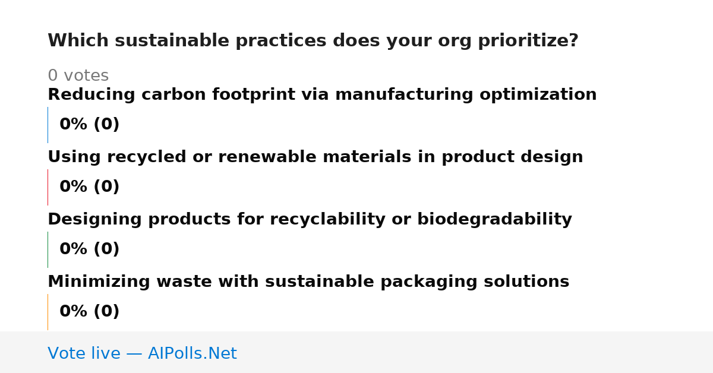
Task: Click 'AIPolls.Net' text in footer
Action: (193, 353)
